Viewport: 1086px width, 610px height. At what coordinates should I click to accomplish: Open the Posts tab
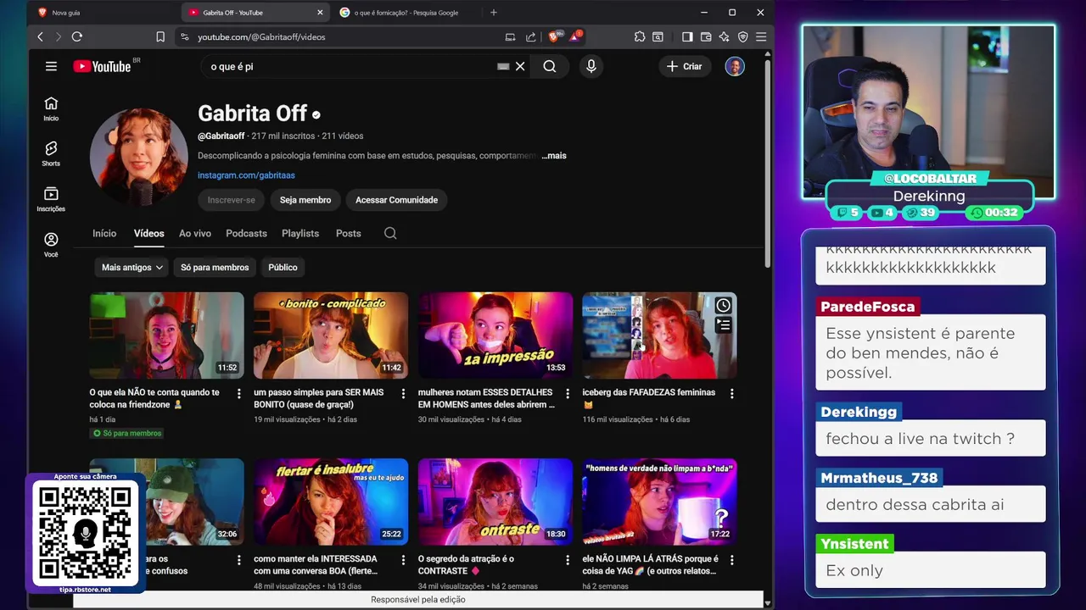tap(348, 233)
